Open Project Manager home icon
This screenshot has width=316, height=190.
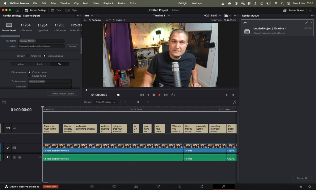(301, 187)
